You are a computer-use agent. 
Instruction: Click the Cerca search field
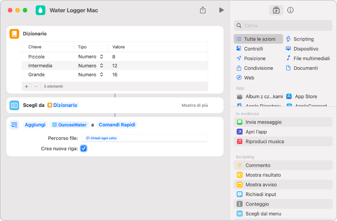[283, 26]
